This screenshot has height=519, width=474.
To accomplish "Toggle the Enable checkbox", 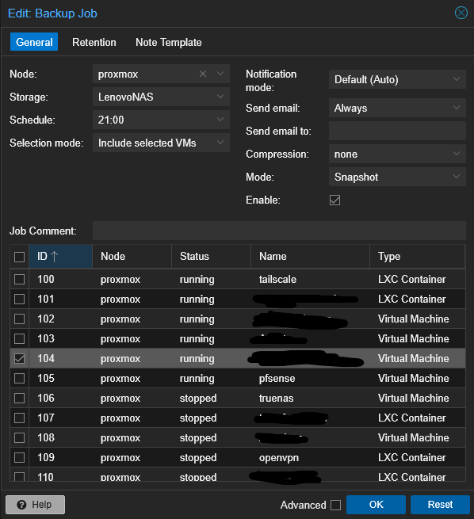I will tap(334, 200).
